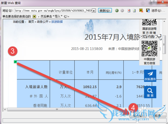This screenshot has height=124, width=168.
Task: Click the # 外国人 row label
Action: pos(39,96)
